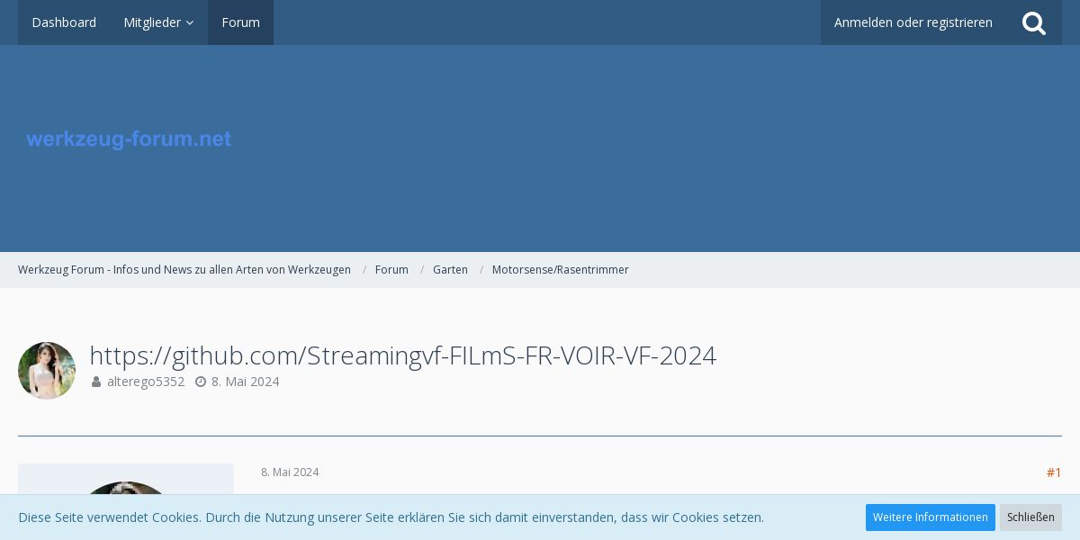Open the search magnifier icon
The height and width of the screenshot is (540, 1080).
click(x=1034, y=22)
